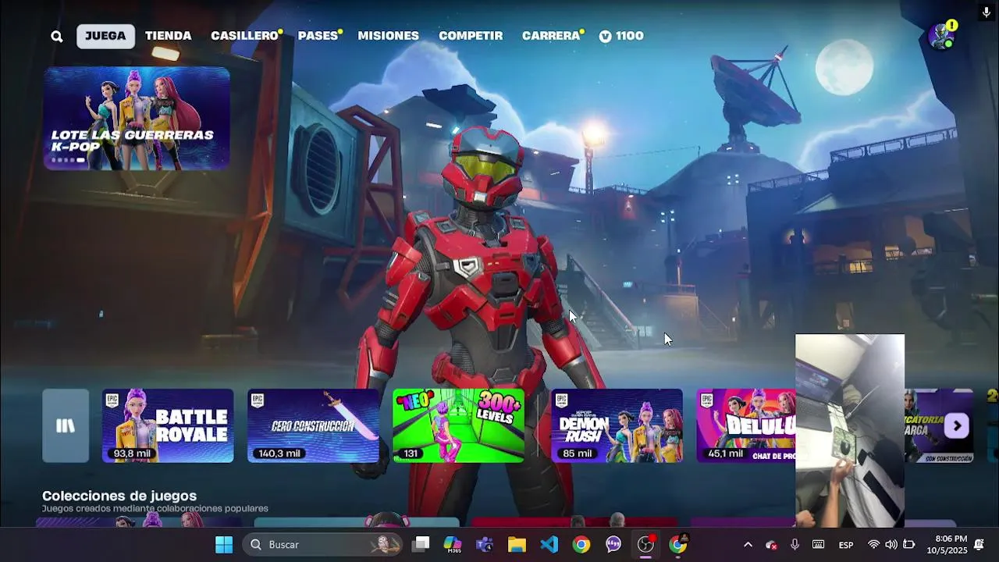Go to the MISIONES tab
This screenshot has width=999, height=562.
pyautogui.click(x=388, y=36)
